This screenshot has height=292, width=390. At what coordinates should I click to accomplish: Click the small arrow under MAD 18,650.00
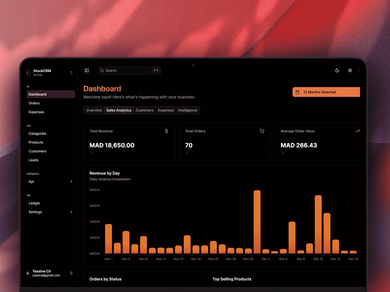click(91, 153)
